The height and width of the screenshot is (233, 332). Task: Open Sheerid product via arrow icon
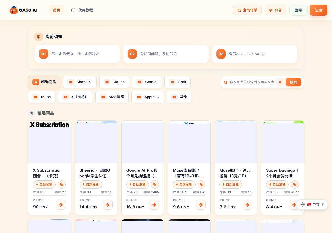108,205
